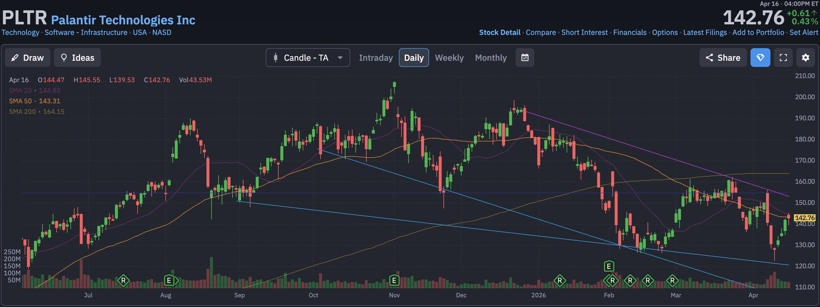Open the Compare link
This screenshot has width=820, height=307.
541,33
